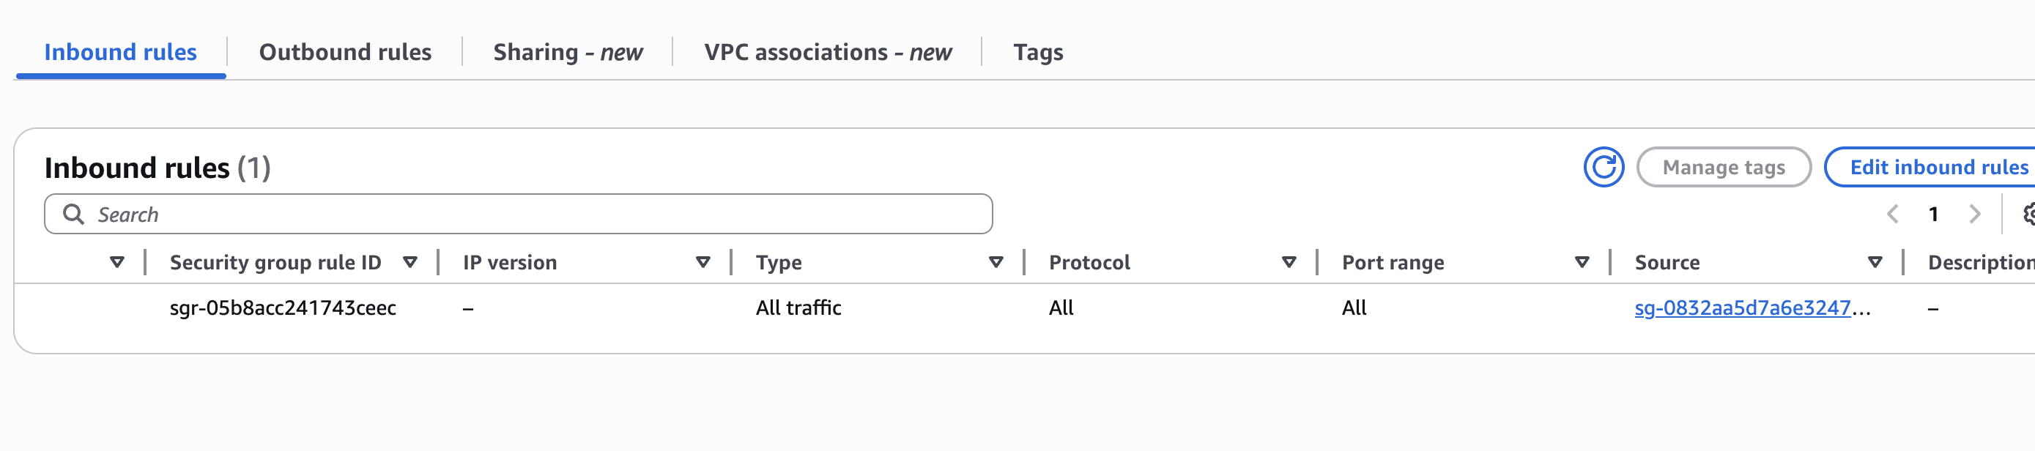
Task: Open the Port range column sort control
Action: pyautogui.click(x=1582, y=262)
